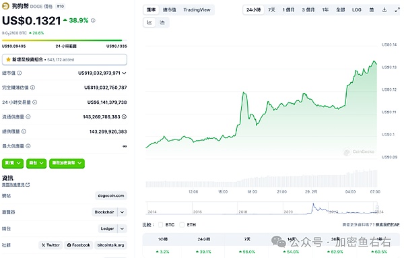Viewport: 404px width, 258px height.
Task: Tick the ETH compare checkbox
Action: click(182, 225)
